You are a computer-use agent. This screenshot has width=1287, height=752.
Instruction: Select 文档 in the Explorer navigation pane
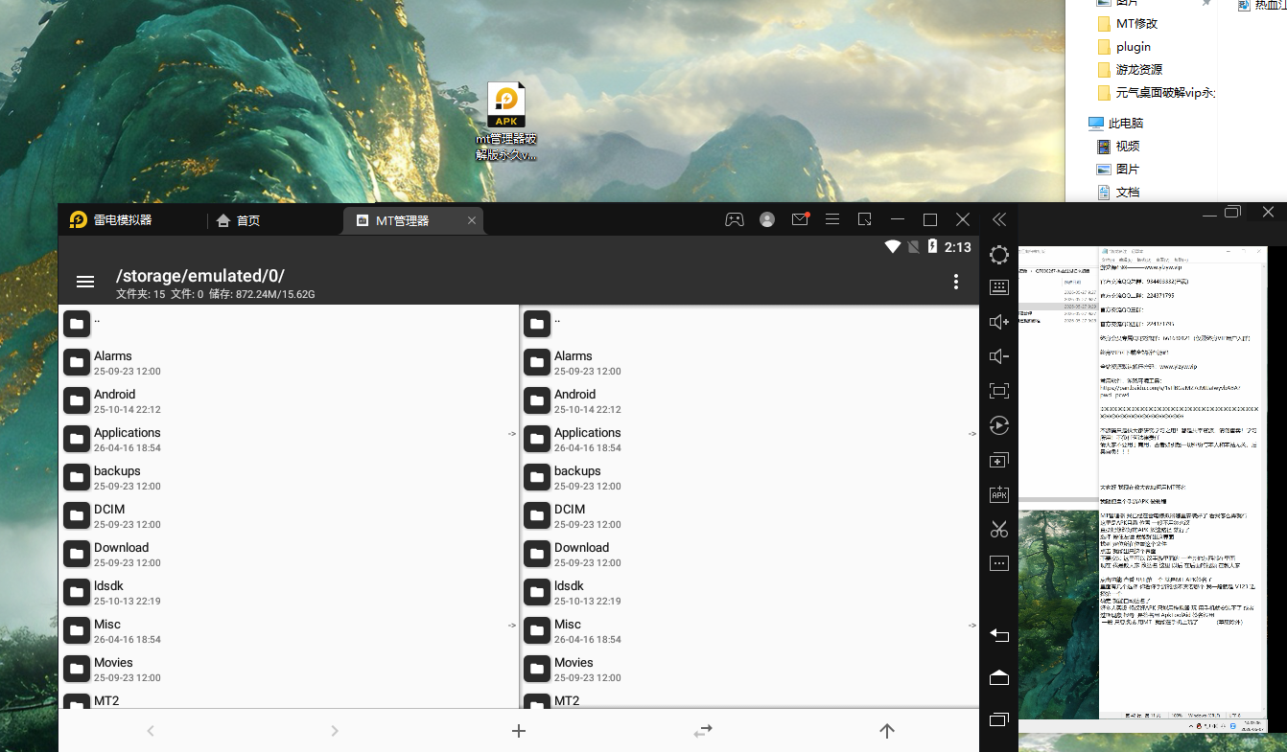1118,193
